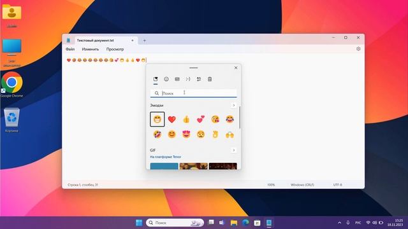Focus the emoji panel Поиск search field
Image resolution: width=408 pixels, height=229 pixels.
tap(194, 94)
